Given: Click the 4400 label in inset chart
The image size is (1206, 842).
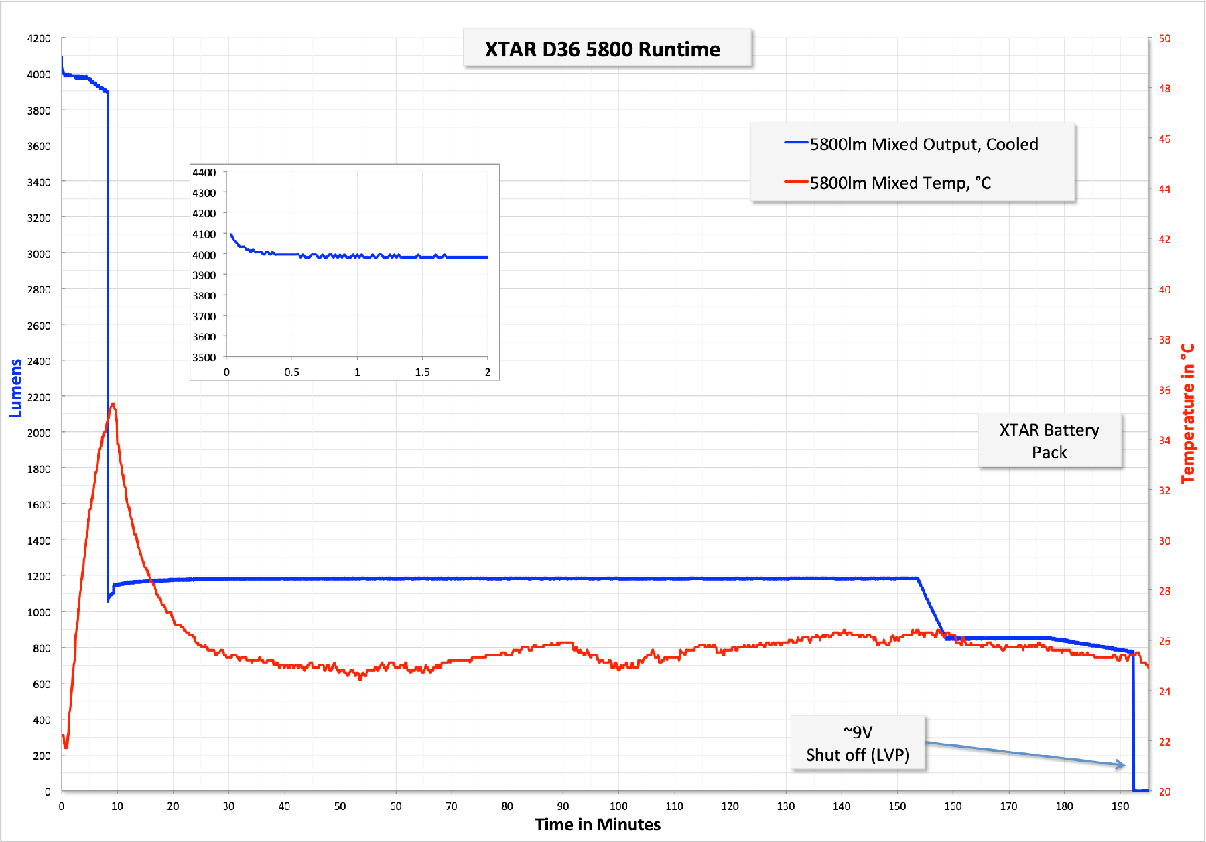Looking at the screenshot, I should click(x=204, y=172).
